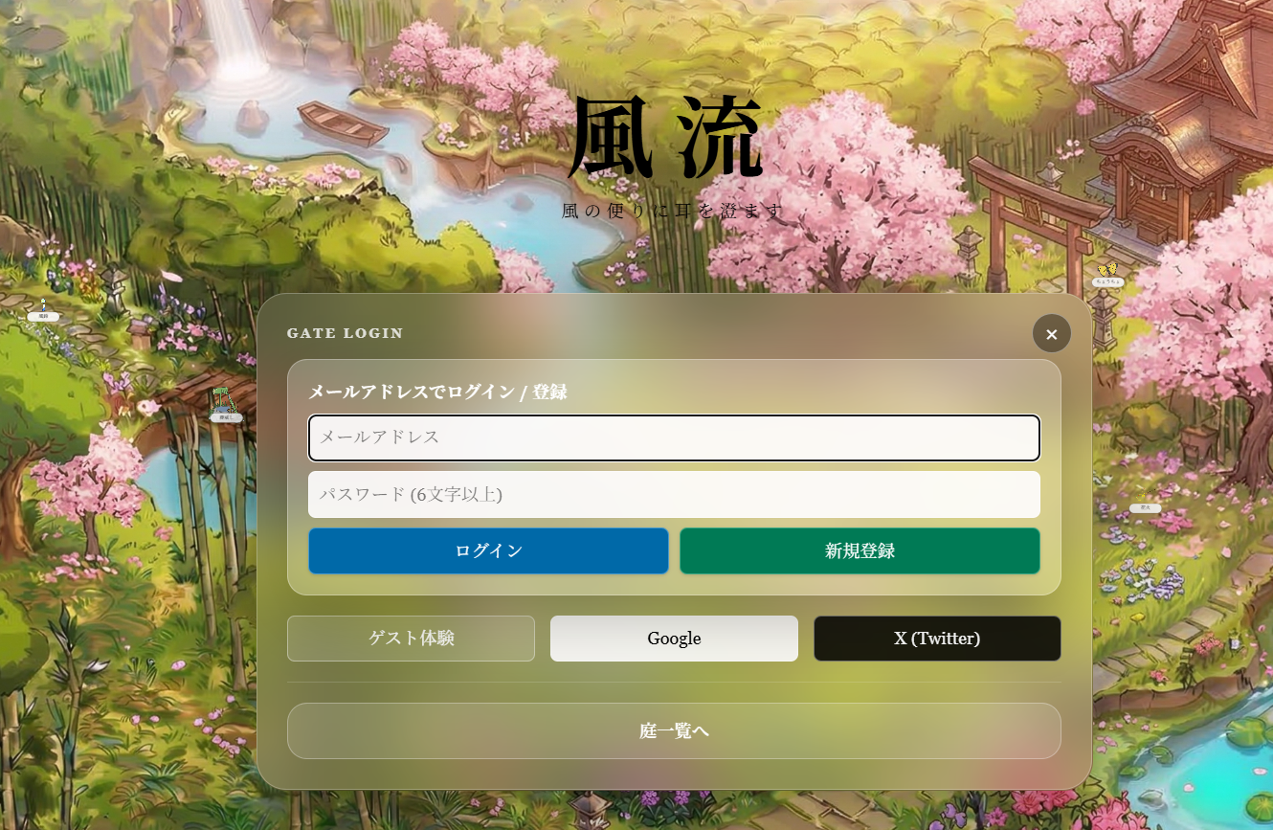This screenshot has width=1273, height=830.
Task: Click the ちょうちょ label under the butterfly
Action: coord(1107,282)
